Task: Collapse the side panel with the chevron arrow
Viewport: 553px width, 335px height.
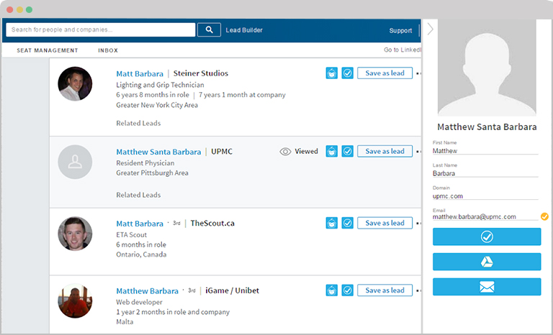Action: pos(430,29)
